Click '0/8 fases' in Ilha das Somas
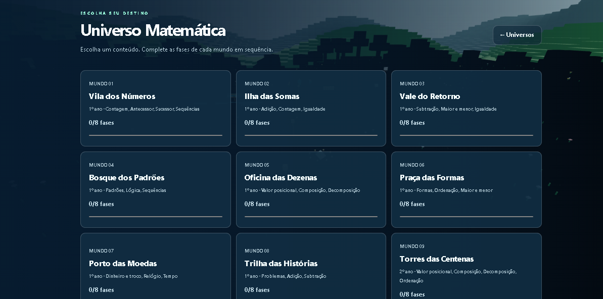Screen dimensions: 603x299 (257, 123)
